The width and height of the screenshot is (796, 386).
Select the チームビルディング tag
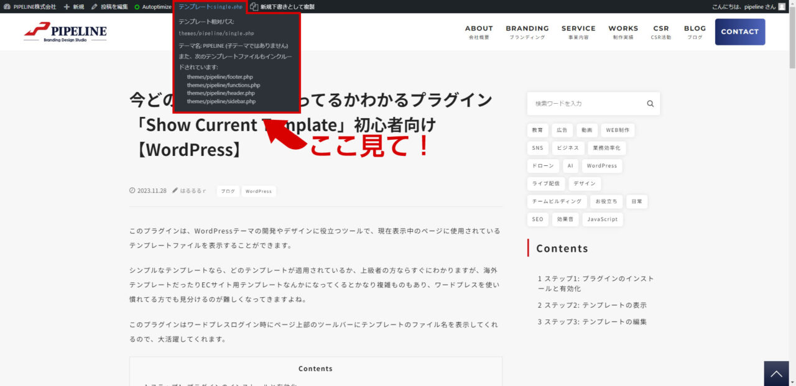[x=557, y=201]
